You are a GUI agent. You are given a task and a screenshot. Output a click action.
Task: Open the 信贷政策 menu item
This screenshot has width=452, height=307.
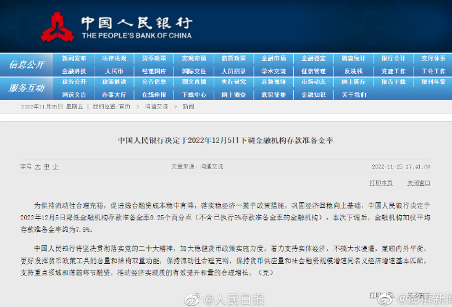point(234,59)
